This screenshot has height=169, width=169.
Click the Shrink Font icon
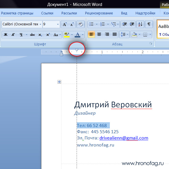pyautogui.click(x=72, y=25)
